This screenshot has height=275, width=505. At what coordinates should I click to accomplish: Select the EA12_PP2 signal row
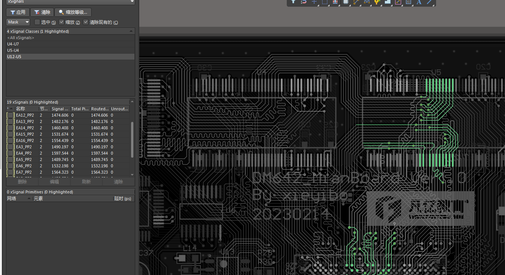[x=68, y=115]
